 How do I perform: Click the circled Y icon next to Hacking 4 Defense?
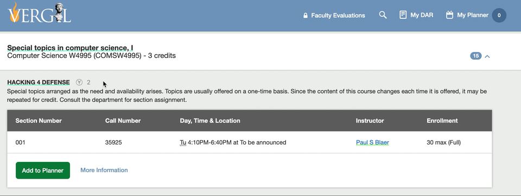point(79,82)
